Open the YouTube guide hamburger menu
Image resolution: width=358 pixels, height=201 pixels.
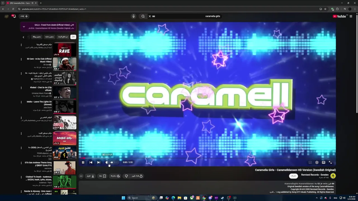[x=351, y=16]
